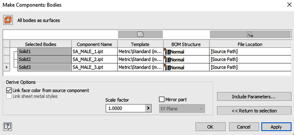Click the File Location column header
The width and height of the screenshot is (294, 135).
coord(250,44)
